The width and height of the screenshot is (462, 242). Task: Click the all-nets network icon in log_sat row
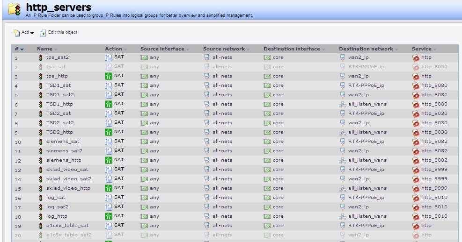(x=206, y=198)
